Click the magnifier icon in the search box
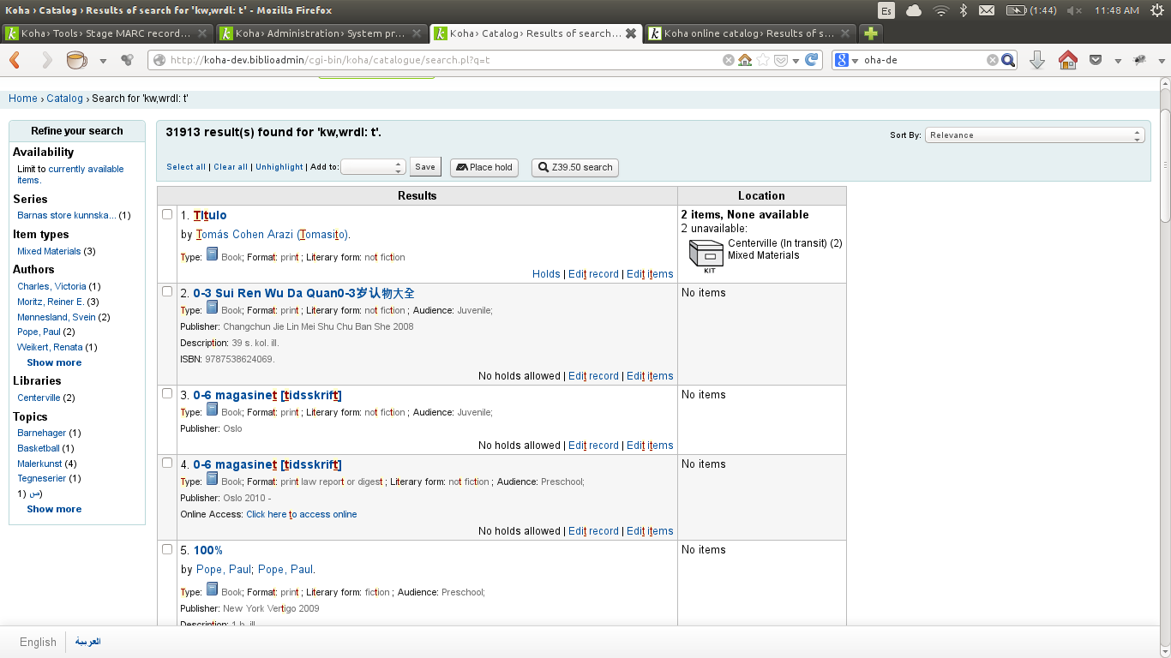The height and width of the screenshot is (658, 1171). point(1008,60)
